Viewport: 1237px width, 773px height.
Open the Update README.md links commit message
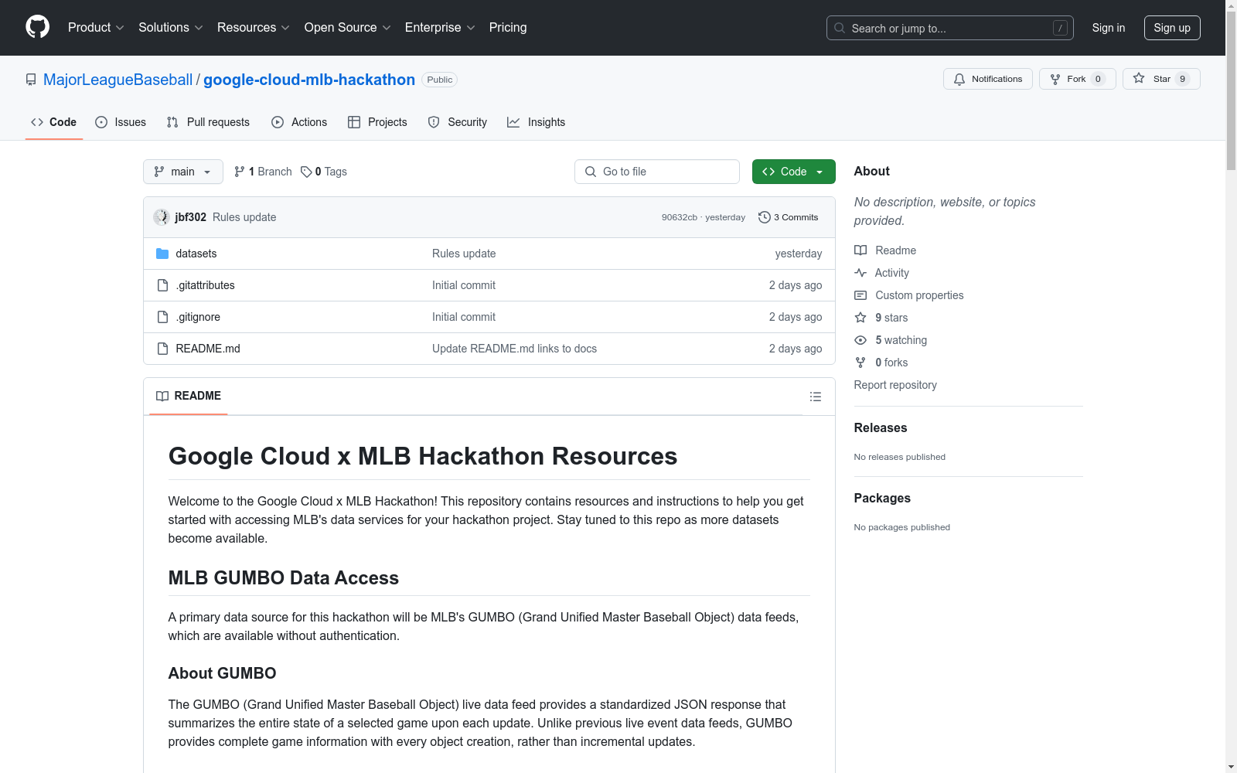[514, 349]
